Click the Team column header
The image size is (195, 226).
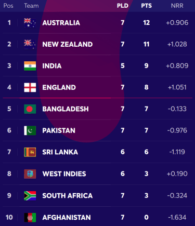31,6
